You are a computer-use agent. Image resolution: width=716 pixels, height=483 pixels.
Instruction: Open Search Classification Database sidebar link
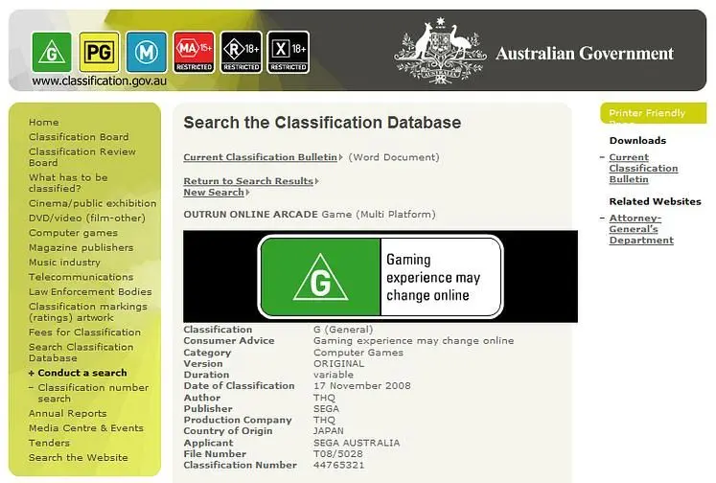(x=81, y=353)
